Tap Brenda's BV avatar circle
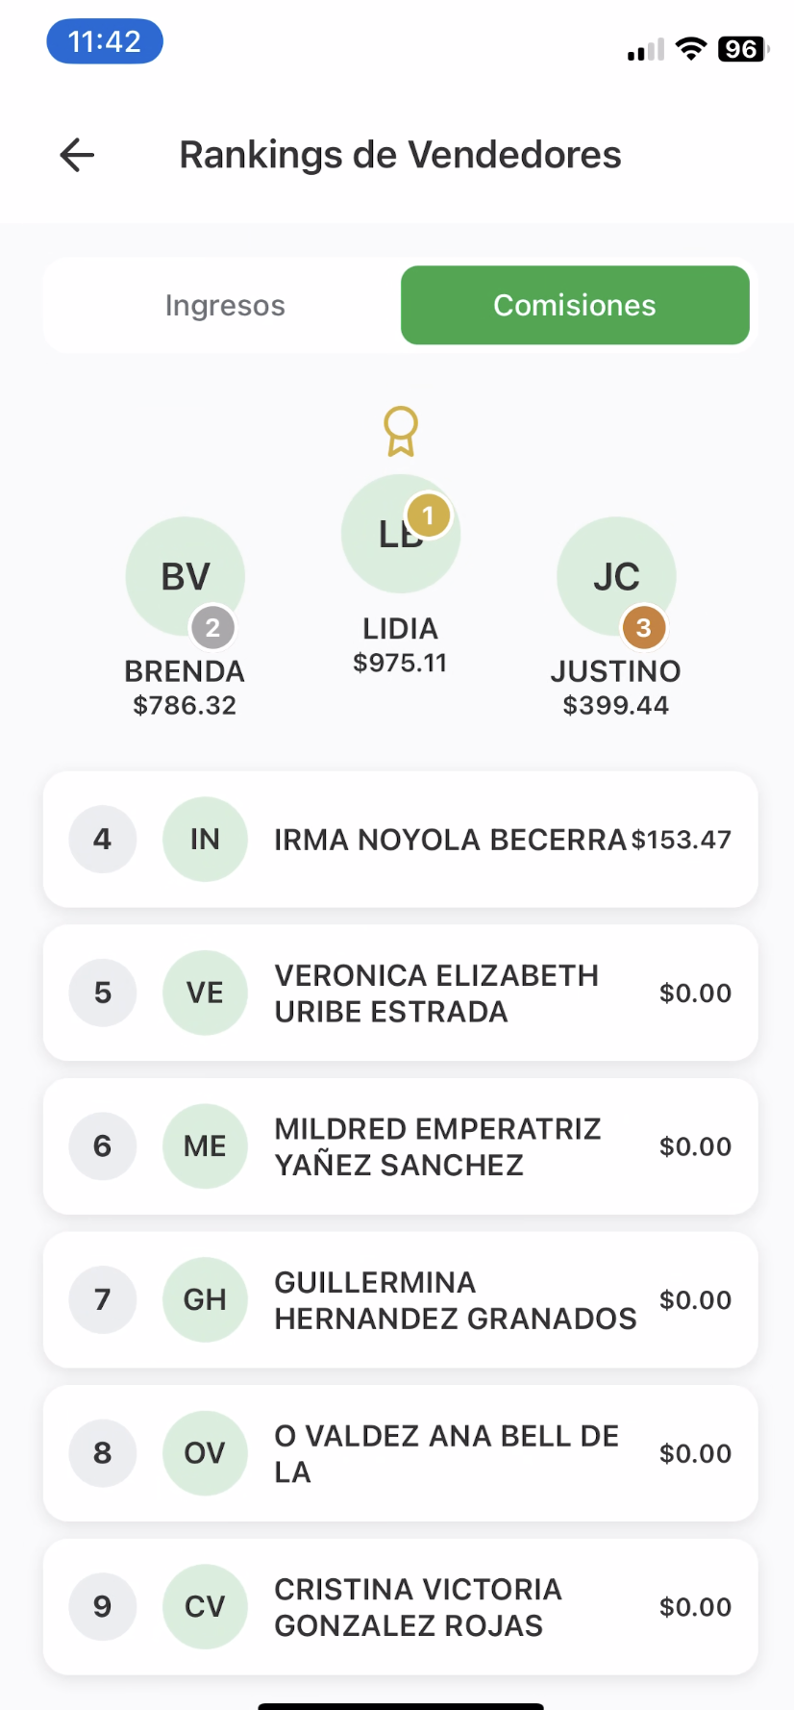The image size is (794, 1710). click(186, 576)
